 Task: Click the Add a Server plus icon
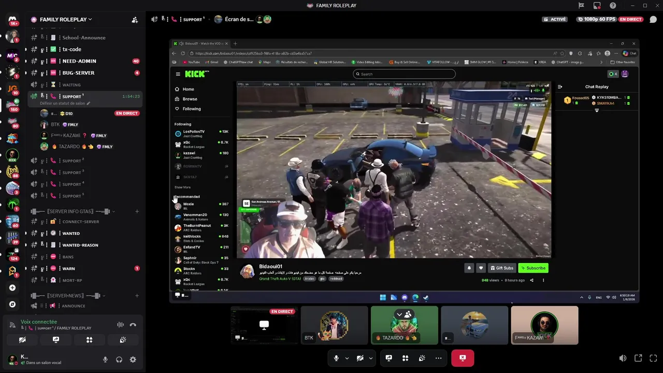pyautogui.click(x=12, y=288)
